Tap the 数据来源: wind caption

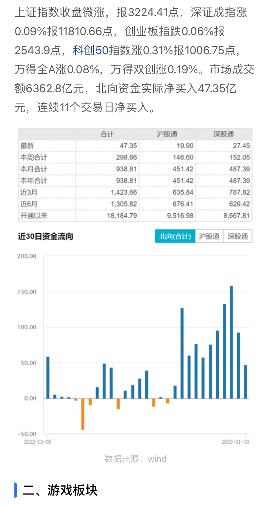pyautogui.click(x=135, y=458)
